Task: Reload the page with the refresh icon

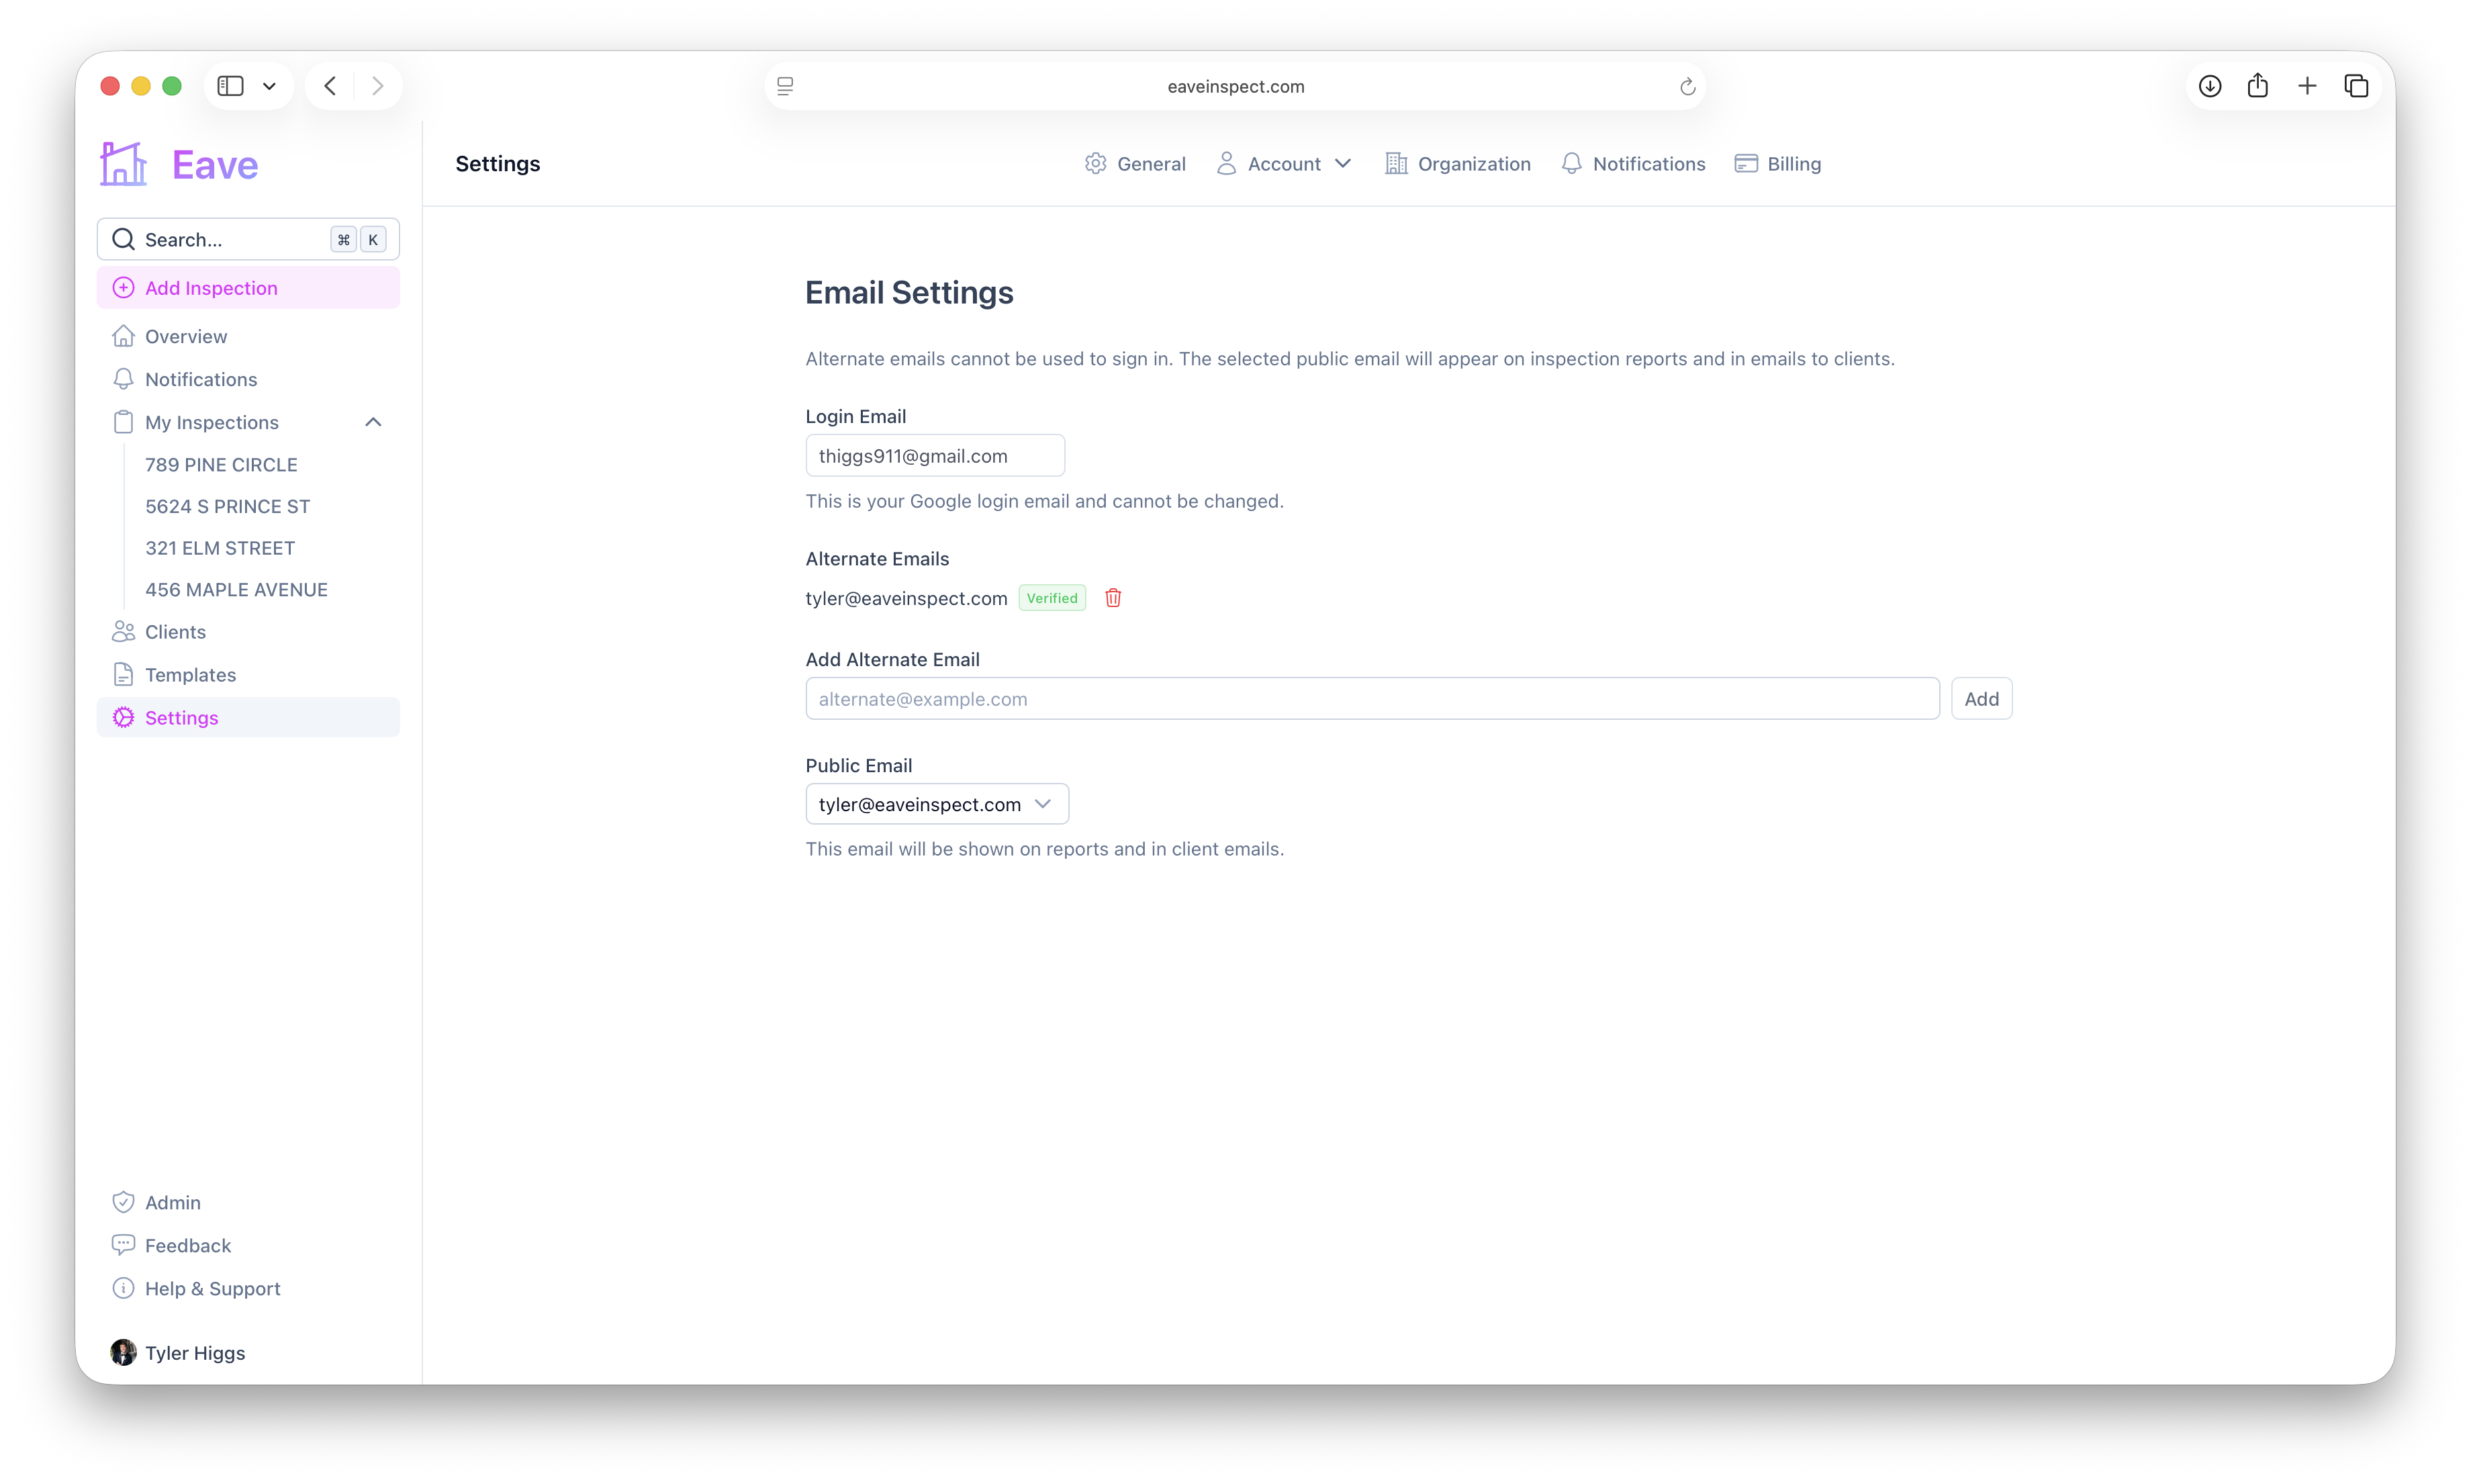Action: (1687, 86)
